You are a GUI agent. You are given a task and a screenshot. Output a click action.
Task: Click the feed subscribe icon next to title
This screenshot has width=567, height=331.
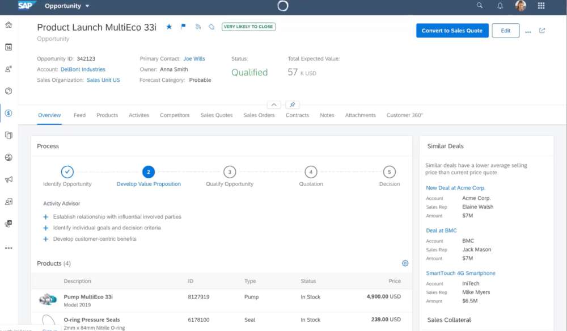pyautogui.click(x=198, y=27)
